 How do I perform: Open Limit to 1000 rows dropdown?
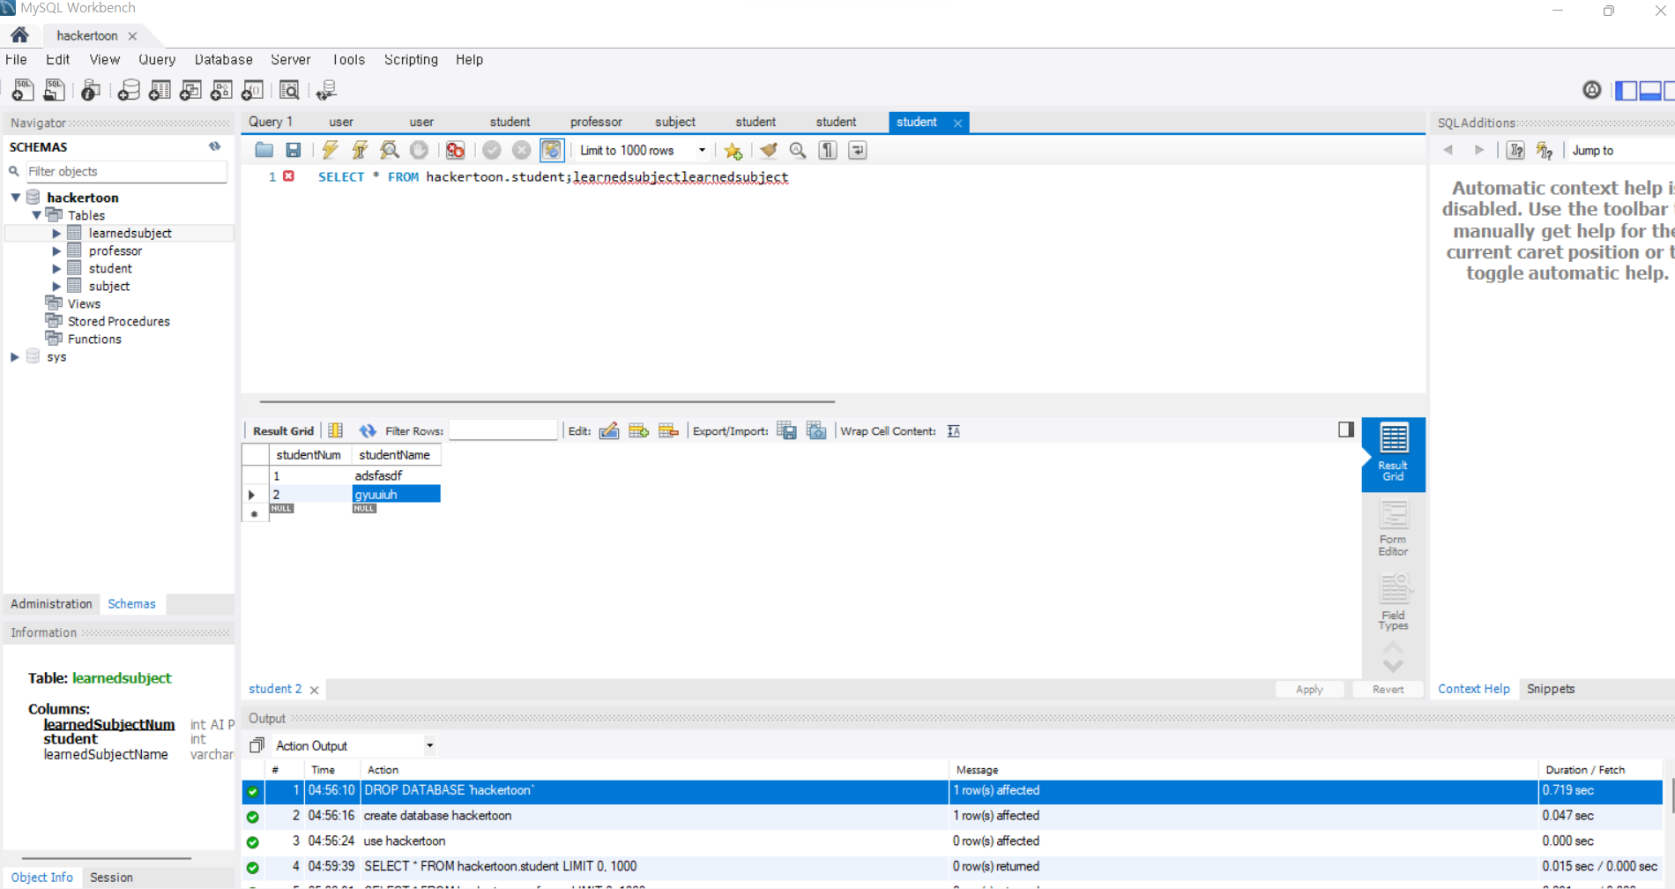point(702,150)
